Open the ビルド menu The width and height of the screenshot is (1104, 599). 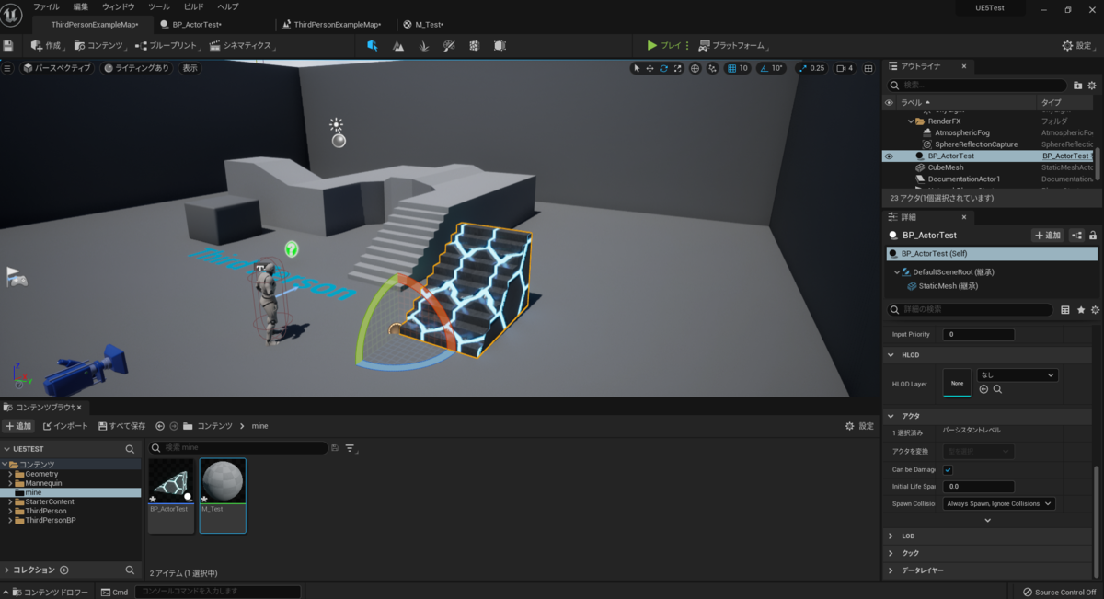(193, 6)
